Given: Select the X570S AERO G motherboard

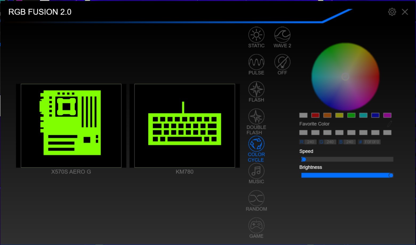Looking at the screenshot, I should (71, 126).
